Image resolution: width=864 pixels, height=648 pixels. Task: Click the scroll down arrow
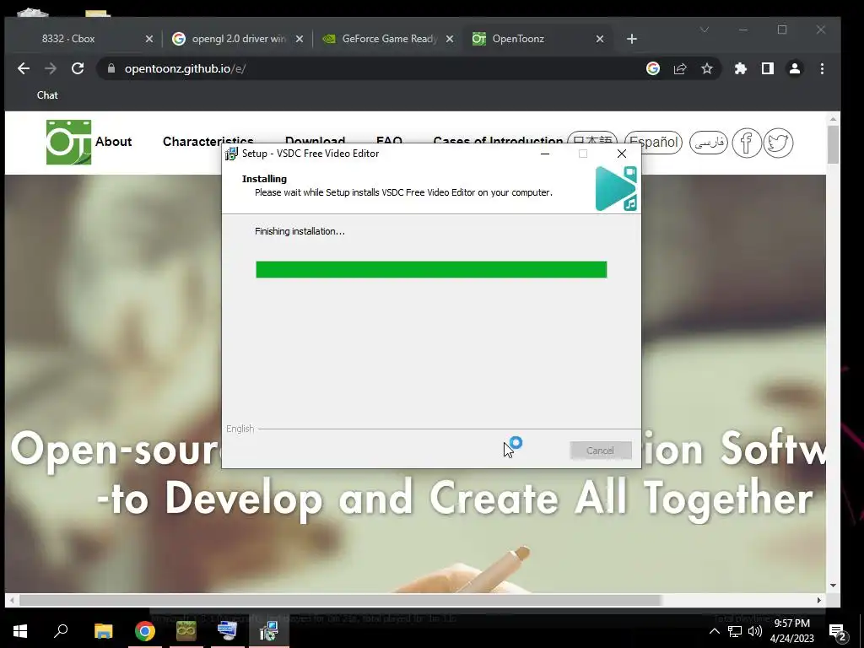coord(833,586)
